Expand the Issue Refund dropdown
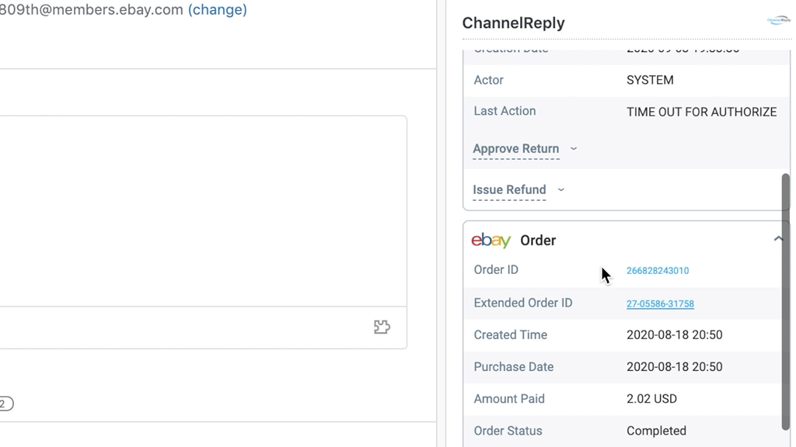The height and width of the screenshot is (447, 796). coord(561,189)
